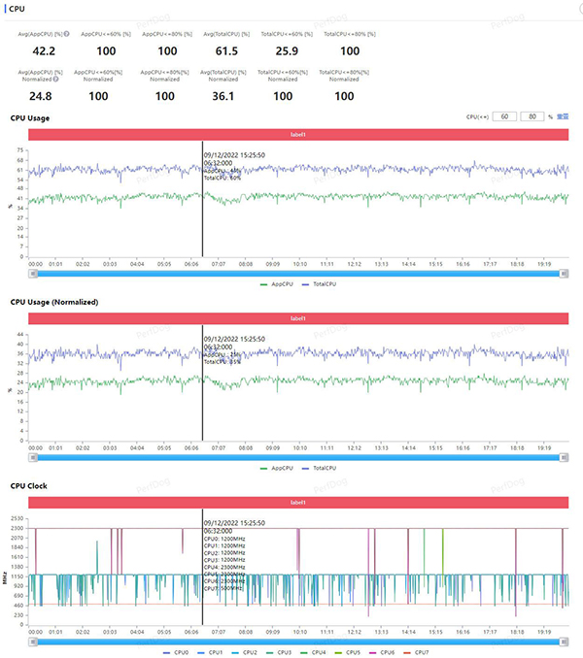This screenshot has height=658, width=583.
Task: Select the label1 bar above CPU Clock chart
Action: click(x=298, y=502)
